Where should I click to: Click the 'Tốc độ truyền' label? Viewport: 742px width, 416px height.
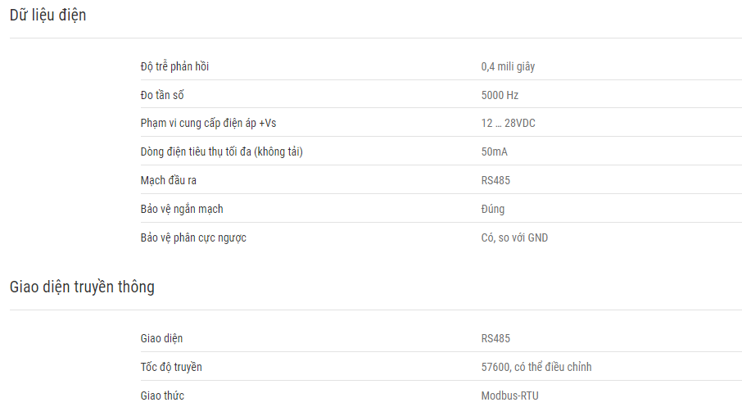click(171, 367)
